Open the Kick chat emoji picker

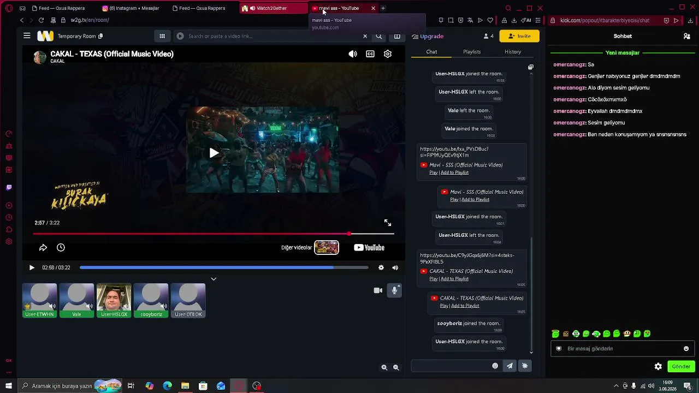point(686,348)
